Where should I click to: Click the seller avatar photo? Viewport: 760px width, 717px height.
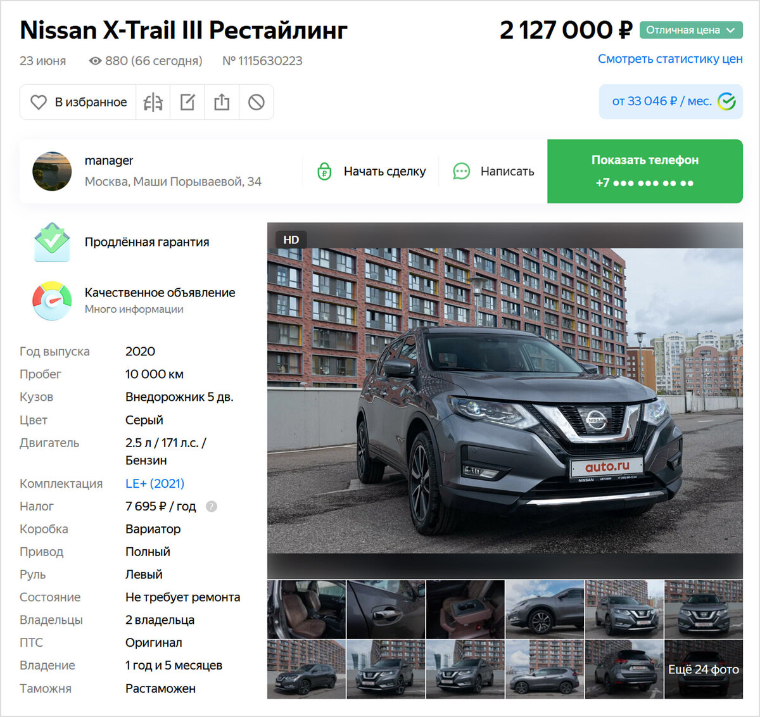tap(52, 171)
